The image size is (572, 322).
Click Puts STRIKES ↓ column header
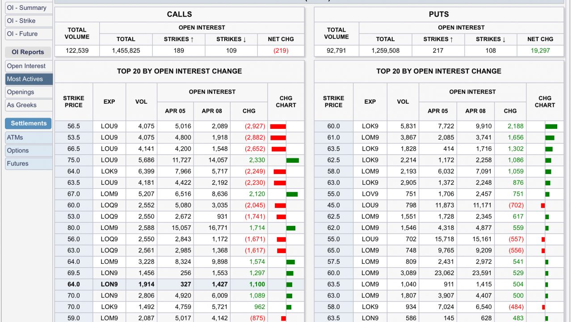pyautogui.click(x=491, y=39)
